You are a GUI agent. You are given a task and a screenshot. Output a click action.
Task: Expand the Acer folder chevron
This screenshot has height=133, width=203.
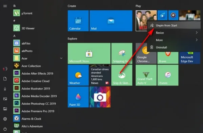click(61, 58)
